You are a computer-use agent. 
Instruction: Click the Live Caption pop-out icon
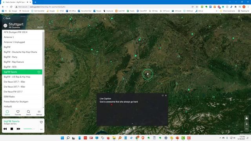[x=163, y=96]
